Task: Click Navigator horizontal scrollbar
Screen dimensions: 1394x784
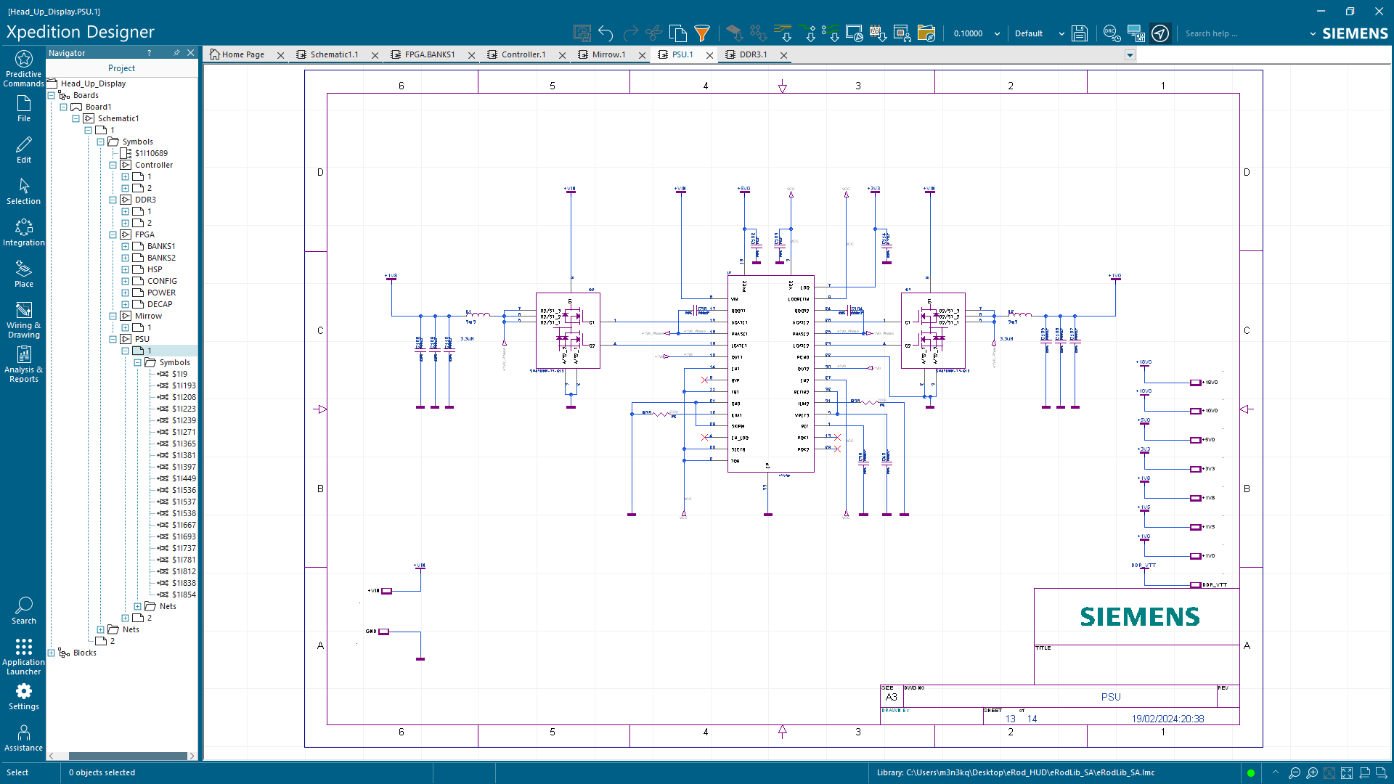Action: pos(127,756)
